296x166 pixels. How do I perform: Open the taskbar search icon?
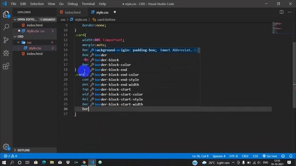(12, 162)
